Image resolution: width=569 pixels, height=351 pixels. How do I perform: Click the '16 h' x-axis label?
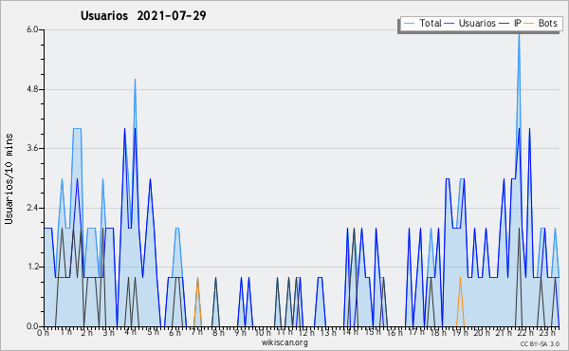click(395, 332)
